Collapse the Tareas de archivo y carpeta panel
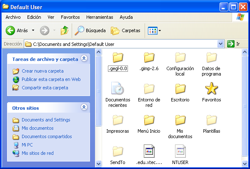Screen dimensions: 250x169 coord(84,59)
